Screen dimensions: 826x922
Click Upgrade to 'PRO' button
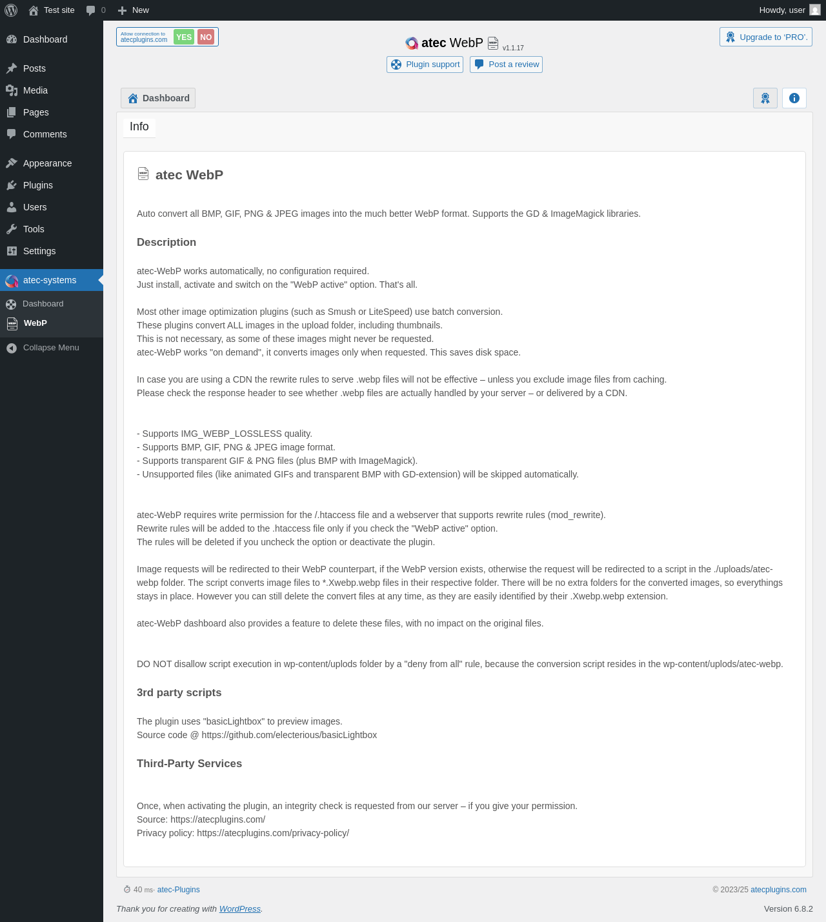[766, 37]
